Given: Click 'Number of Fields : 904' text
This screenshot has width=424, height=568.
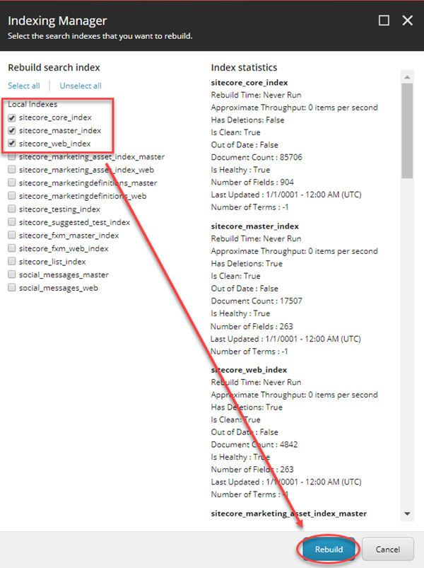Looking at the screenshot, I should (x=252, y=182).
